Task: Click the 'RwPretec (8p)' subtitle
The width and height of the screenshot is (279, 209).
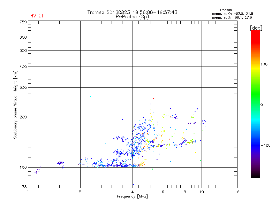Action: pos(132,17)
